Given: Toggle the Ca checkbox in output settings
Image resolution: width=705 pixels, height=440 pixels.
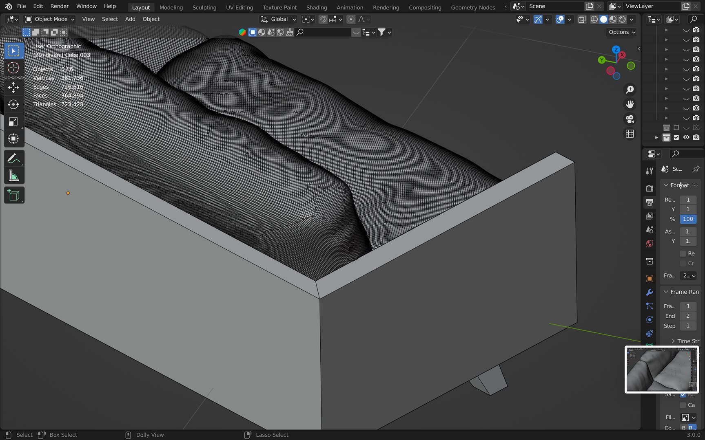Looking at the screenshot, I should coord(683,405).
